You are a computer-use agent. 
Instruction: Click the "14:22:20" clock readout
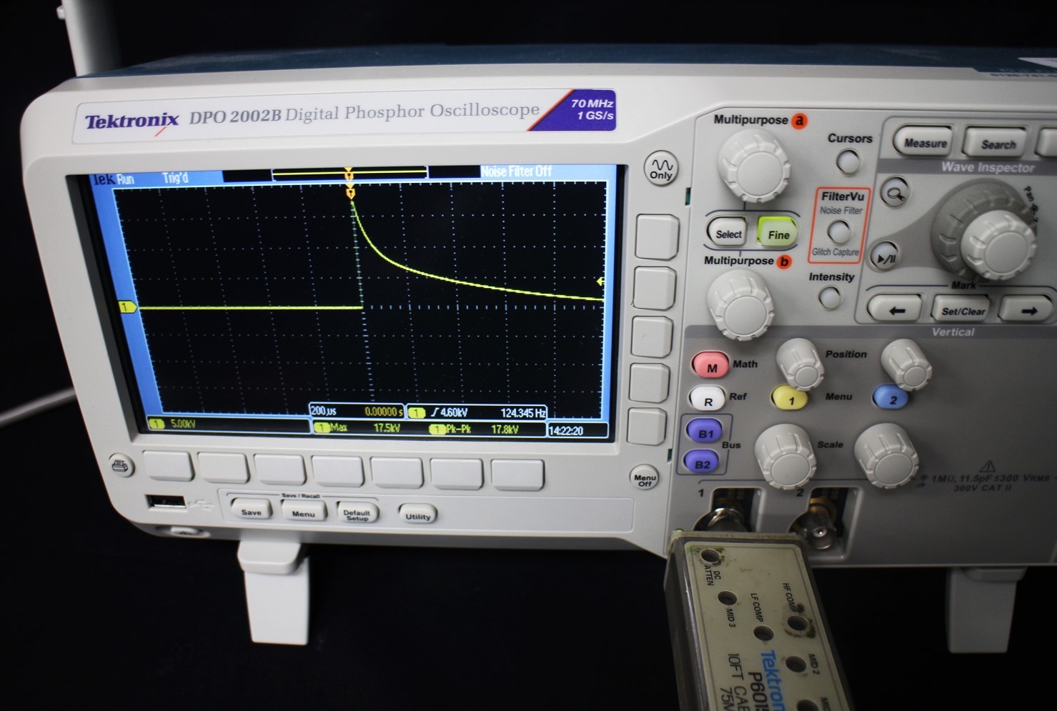566,431
